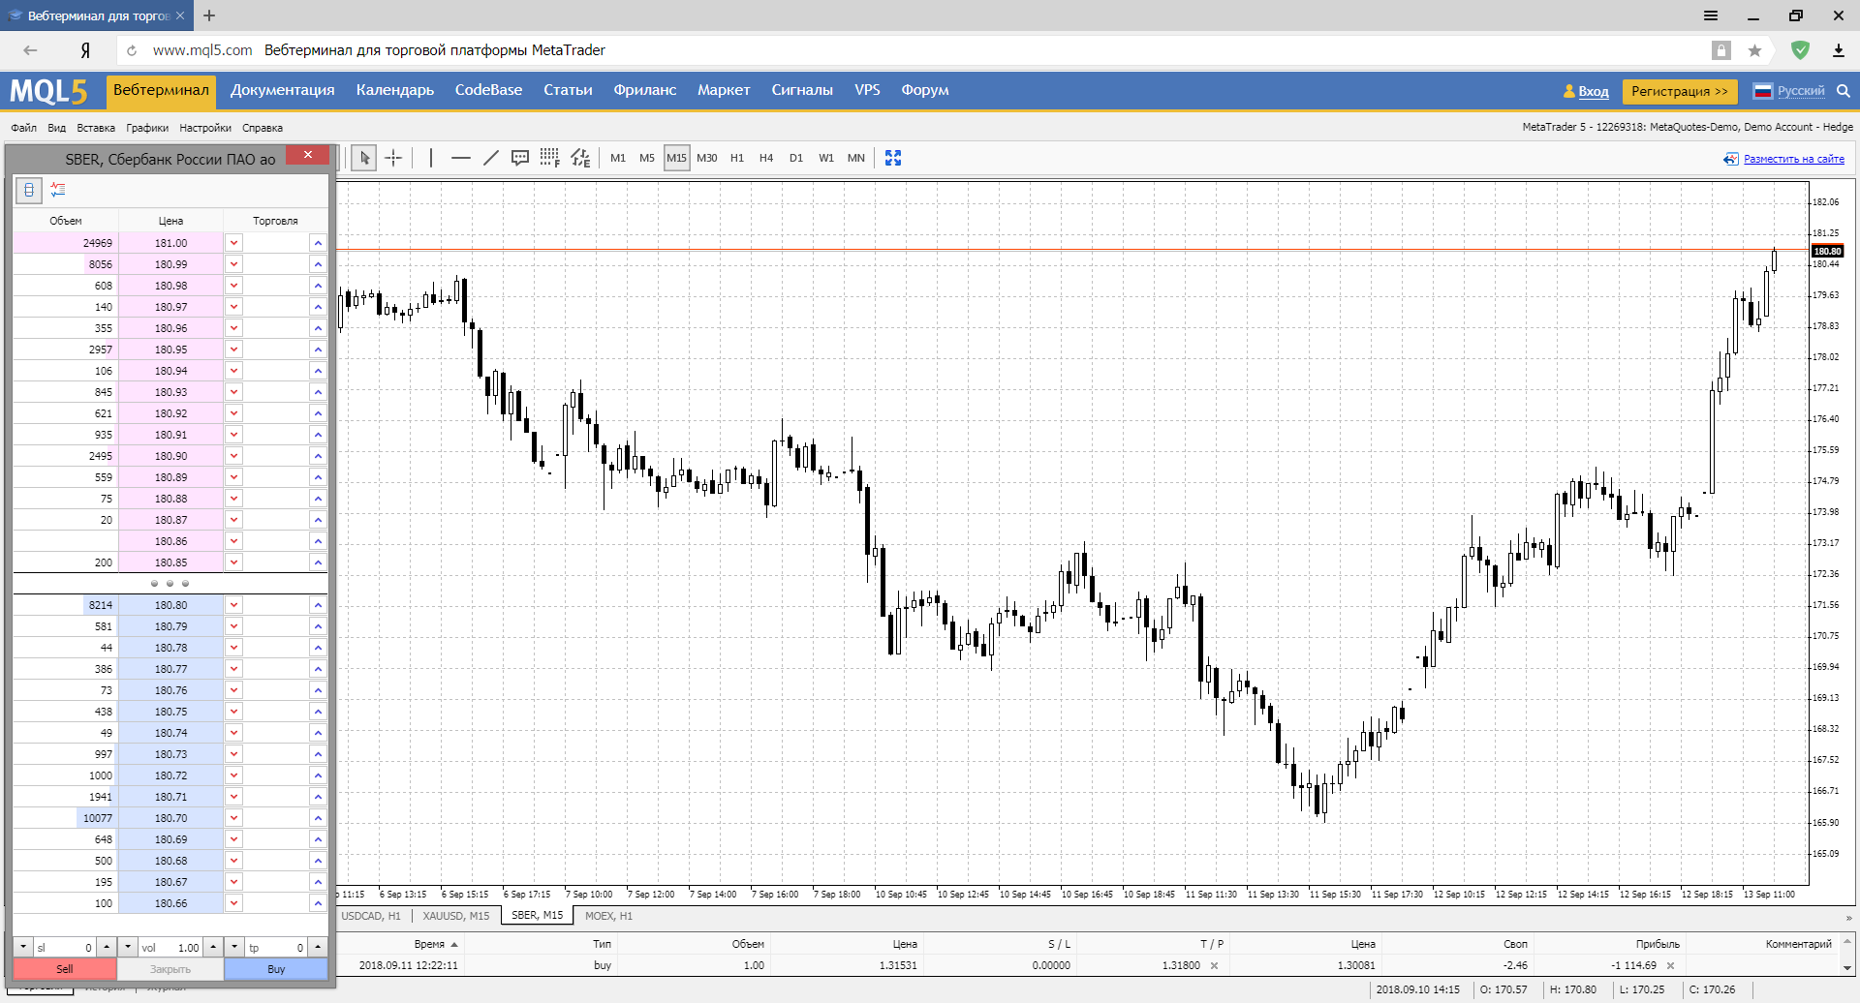Viewport: 1860px width, 1003px height.
Task: Switch chart to M1 timeframe
Action: [618, 158]
